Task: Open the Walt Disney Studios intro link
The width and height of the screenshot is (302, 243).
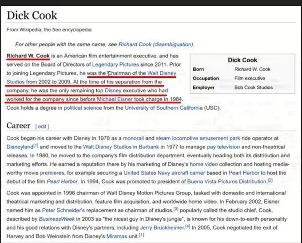Action: [x=162, y=73]
